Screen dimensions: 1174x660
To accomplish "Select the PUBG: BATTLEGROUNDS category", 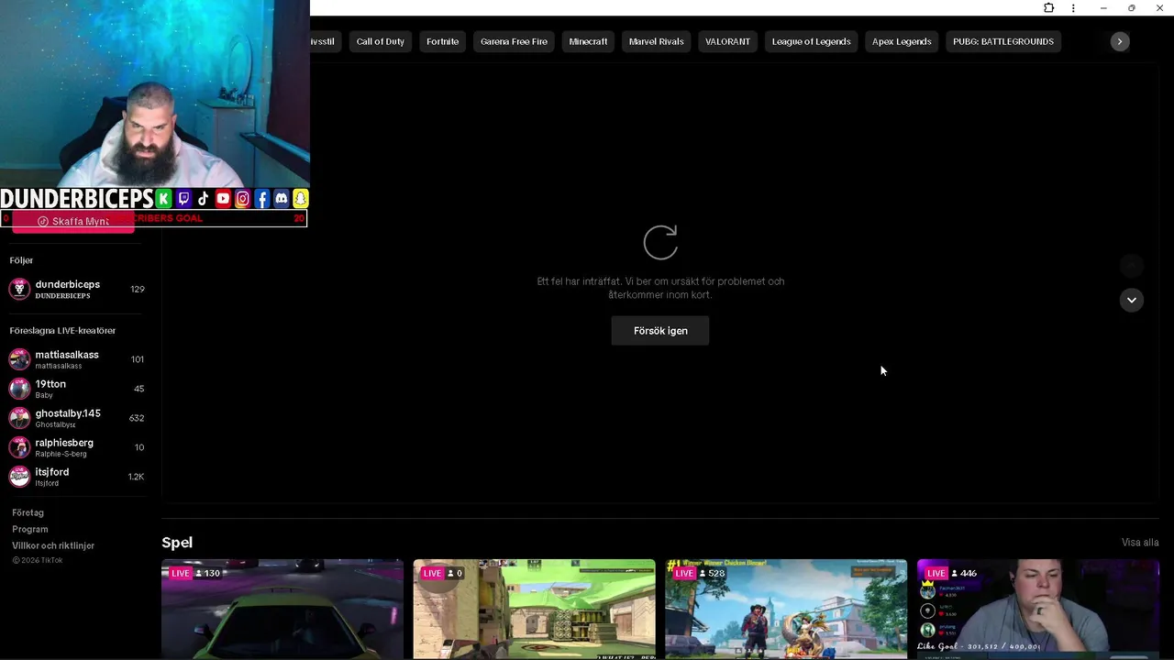I will pyautogui.click(x=1003, y=41).
